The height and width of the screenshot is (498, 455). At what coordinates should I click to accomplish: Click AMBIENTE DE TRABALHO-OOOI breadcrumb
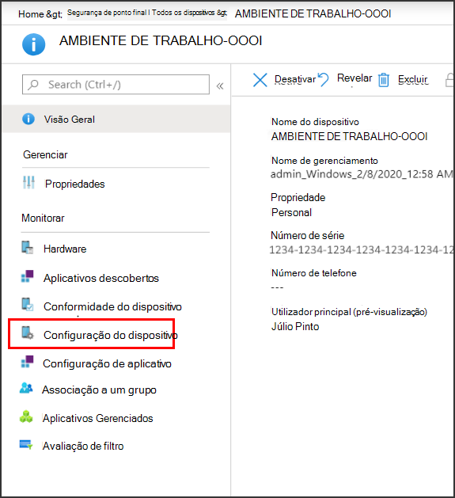(313, 13)
